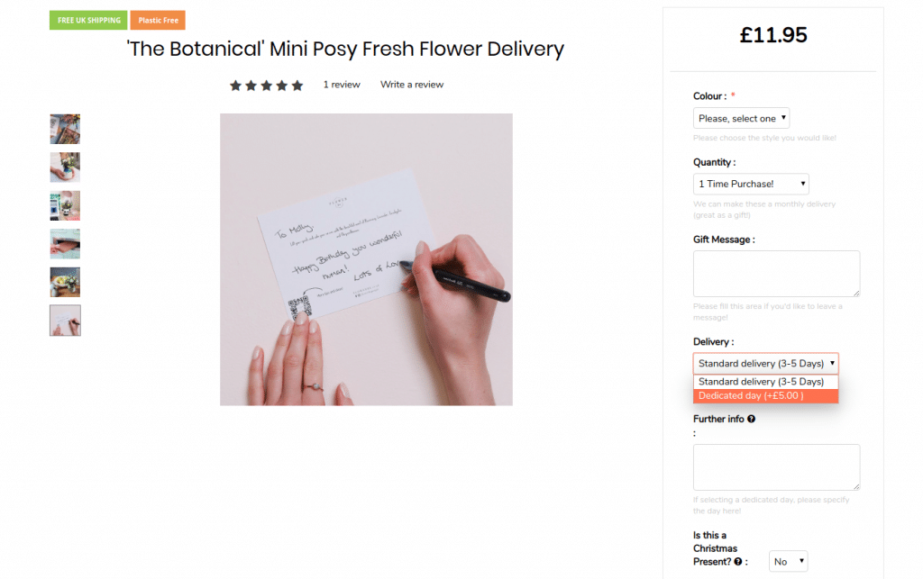Click the 'Write a review' link

tap(412, 85)
